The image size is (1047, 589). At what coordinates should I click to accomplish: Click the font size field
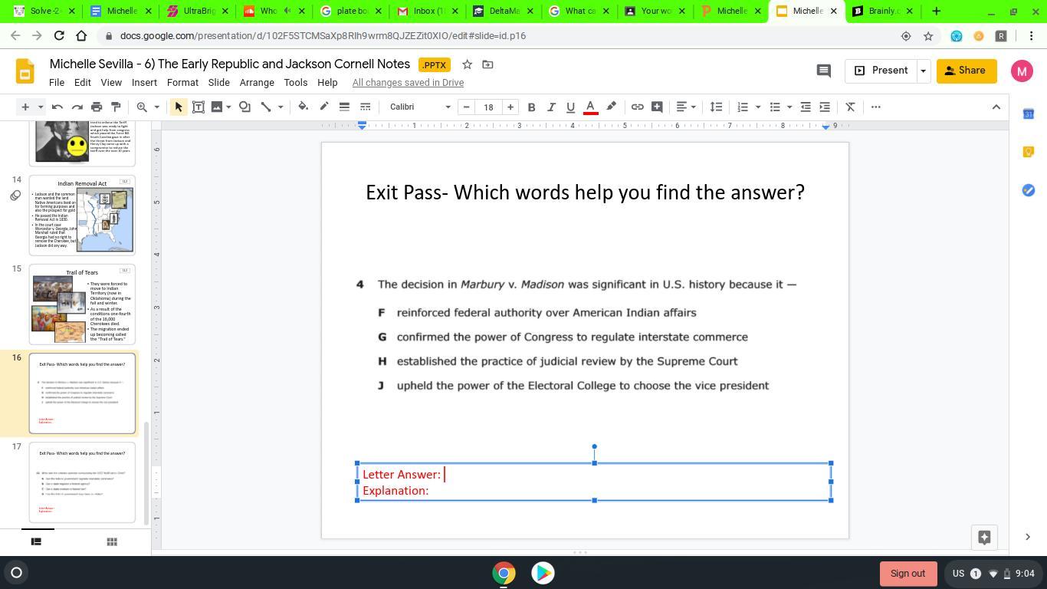click(488, 107)
